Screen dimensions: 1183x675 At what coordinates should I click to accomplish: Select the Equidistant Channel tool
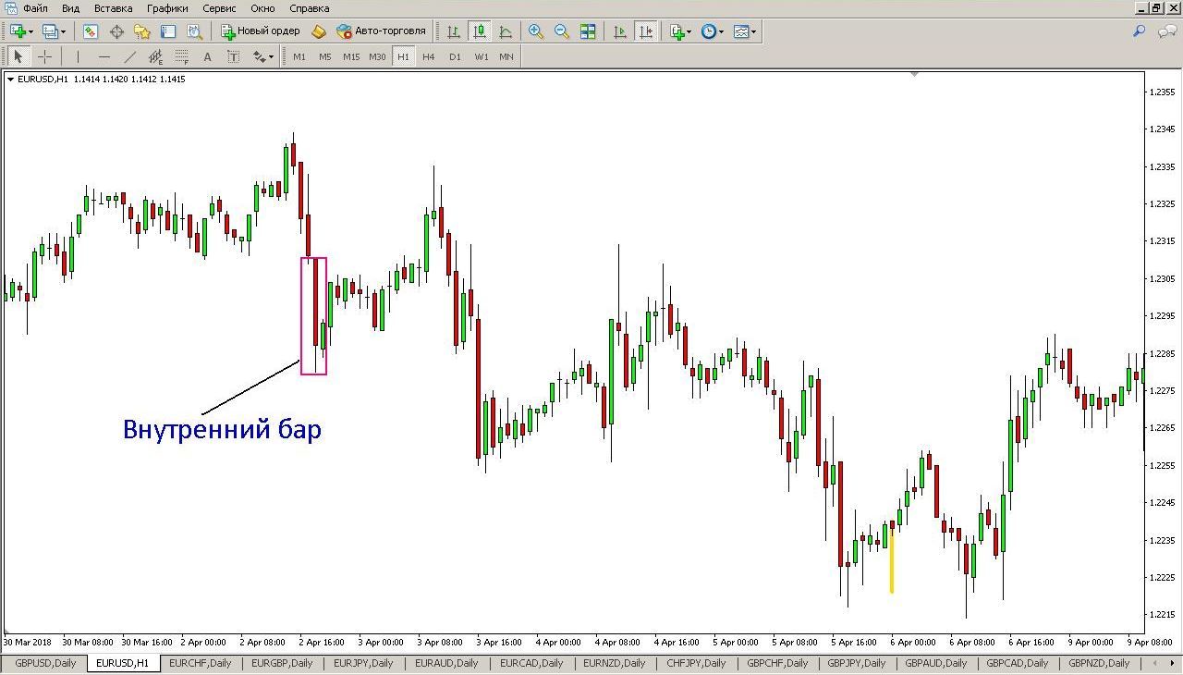(x=155, y=56)
